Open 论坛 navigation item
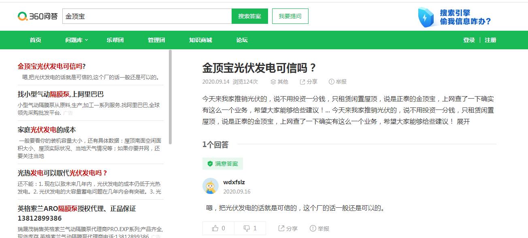Image resolution: width=528 pixels, height=238 pixels. click(x=242, y=40)
